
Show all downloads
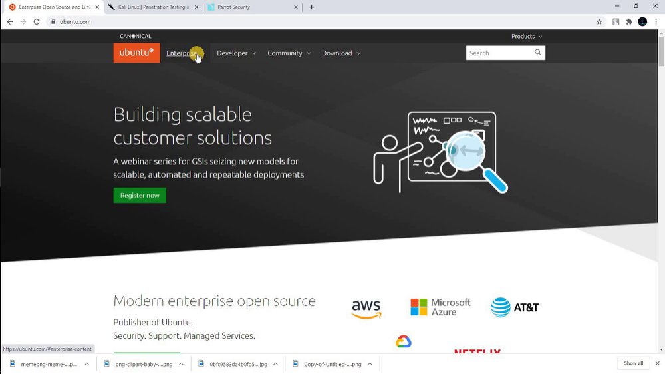[633, 363]
